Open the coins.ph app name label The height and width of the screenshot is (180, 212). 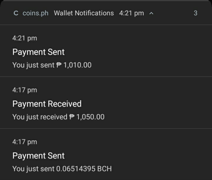35,13
